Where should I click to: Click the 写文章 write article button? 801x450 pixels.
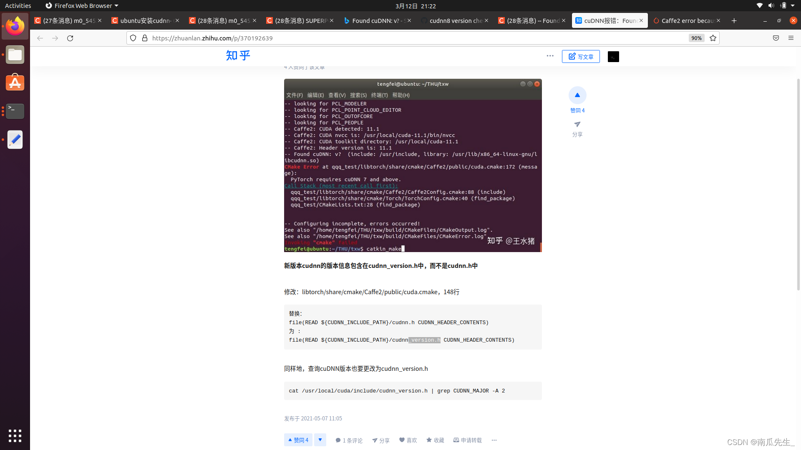pyautogui.click(x=581, y=56)
